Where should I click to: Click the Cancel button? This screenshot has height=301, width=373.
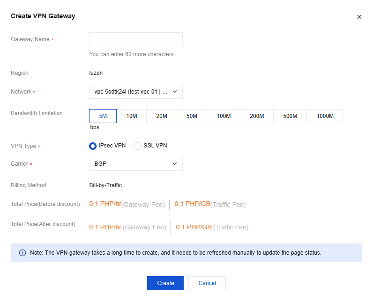pos(207,283)
